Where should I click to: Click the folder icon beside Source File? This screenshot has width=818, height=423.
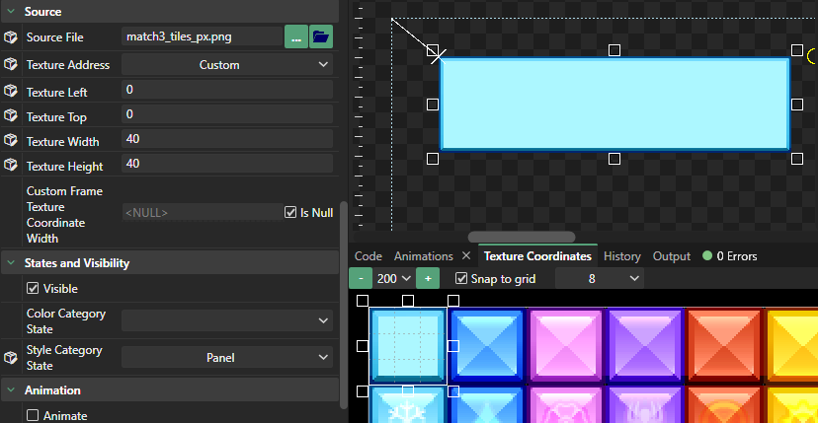[321, 37]
